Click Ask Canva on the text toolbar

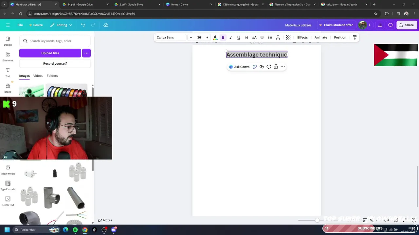click(239, 67)
